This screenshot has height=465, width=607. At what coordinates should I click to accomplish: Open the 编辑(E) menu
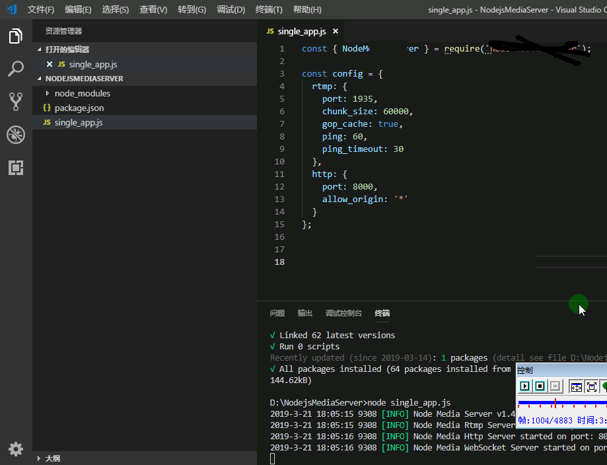78,10
